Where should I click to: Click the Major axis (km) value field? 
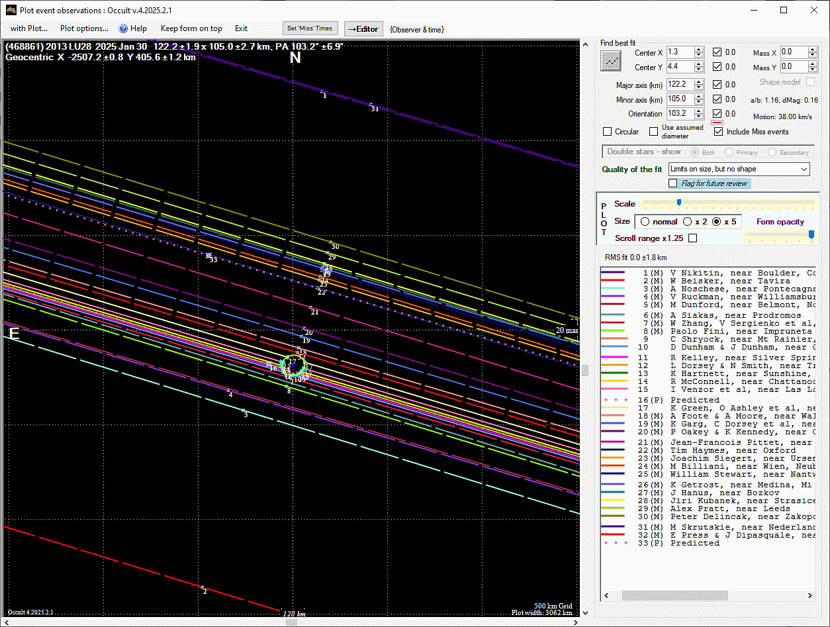(680, 85)
